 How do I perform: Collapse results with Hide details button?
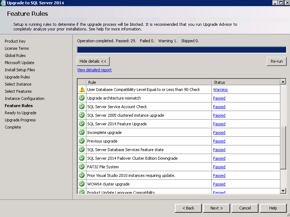point(93,61)
